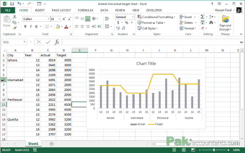Open the Font group dialog launcher
This screenshot has height=153, width=245.
click(x=71, y=34)
